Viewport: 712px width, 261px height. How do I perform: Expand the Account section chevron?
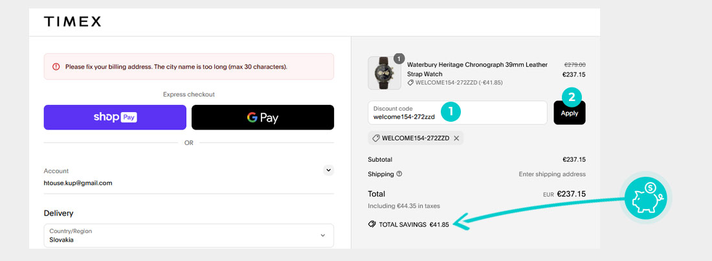[x=328, y=170]
